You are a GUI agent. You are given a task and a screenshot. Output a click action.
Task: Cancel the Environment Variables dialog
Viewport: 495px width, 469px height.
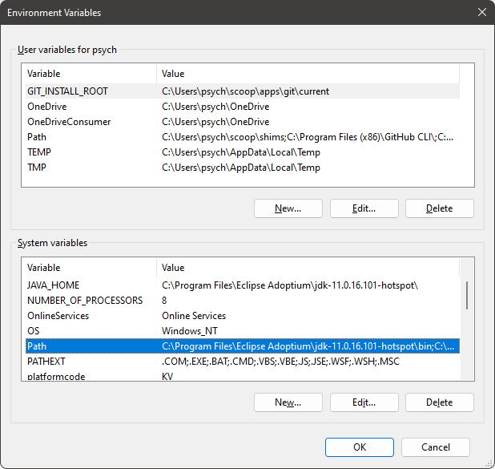pyautogui.click(x=436, y=447)
